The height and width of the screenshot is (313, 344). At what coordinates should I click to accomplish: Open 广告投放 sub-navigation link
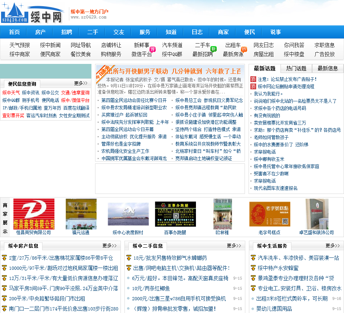click(325, 54)
